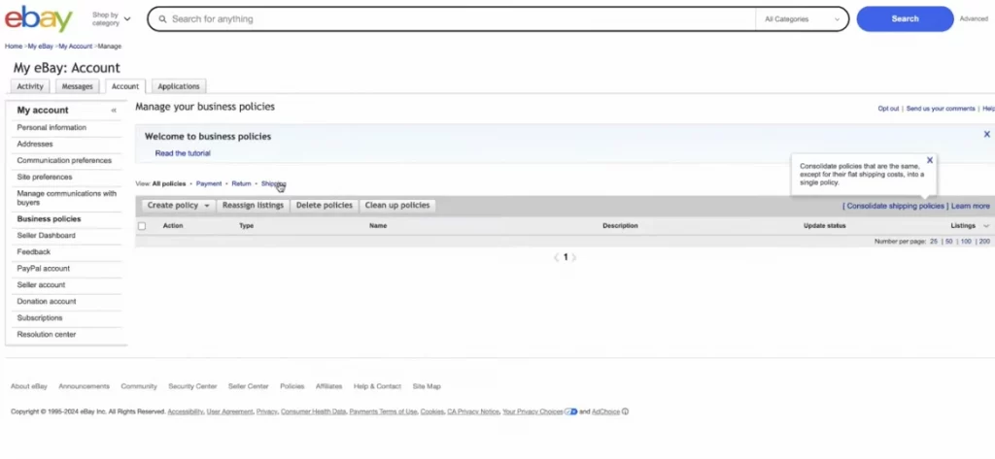Go to the previous page arrow
This screenshot has width=995, height=459.
557,257
